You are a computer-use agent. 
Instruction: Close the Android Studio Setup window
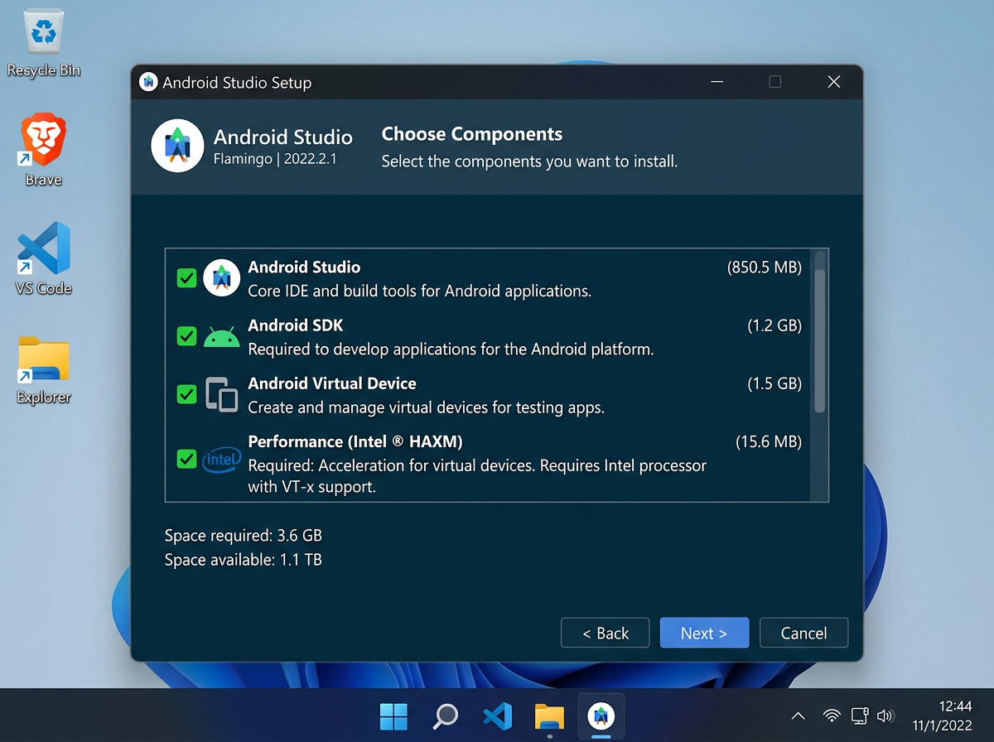click(834, 82)
